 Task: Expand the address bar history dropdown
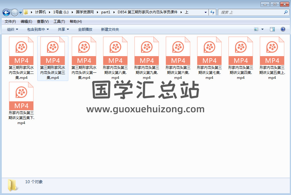coord(206,12)
